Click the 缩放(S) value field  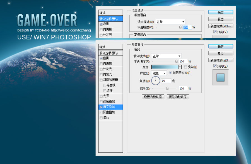[x=183, y=88]
